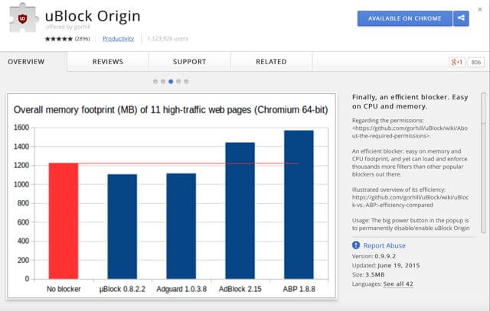Switch to the Related tab

(271, 62)
